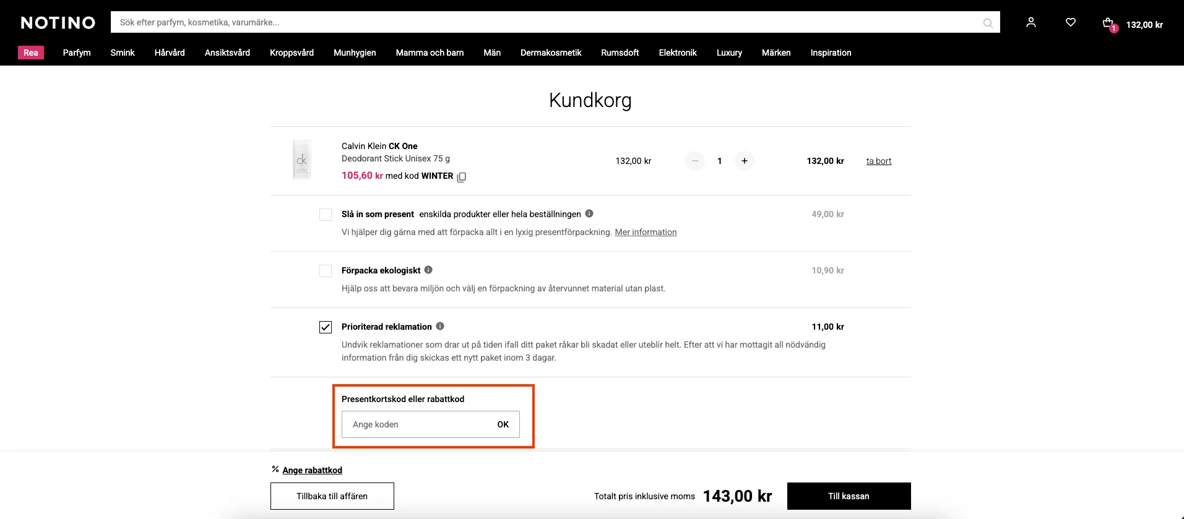Open the wishlist heart icon
The height and width of the screenshot is (519, 1184).
(1071, 22)
